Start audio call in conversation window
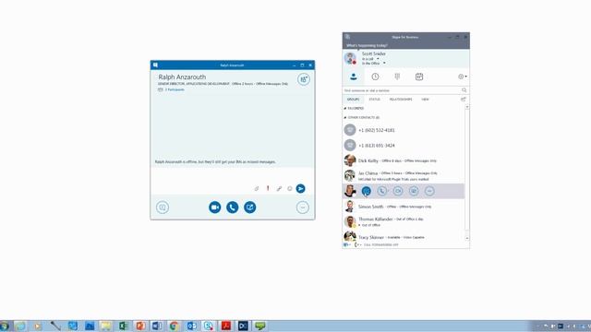 [x=232, y=207]
